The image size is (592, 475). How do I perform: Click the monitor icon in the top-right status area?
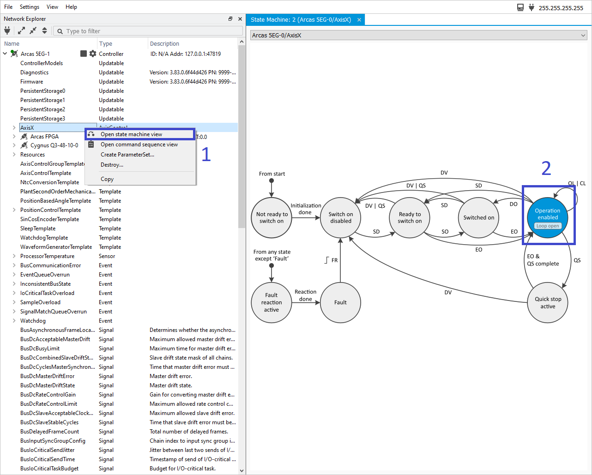click(521, 6)
